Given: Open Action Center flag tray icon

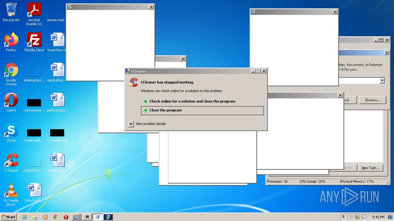Looking at the screenshot, I should (x=365, y=217).
